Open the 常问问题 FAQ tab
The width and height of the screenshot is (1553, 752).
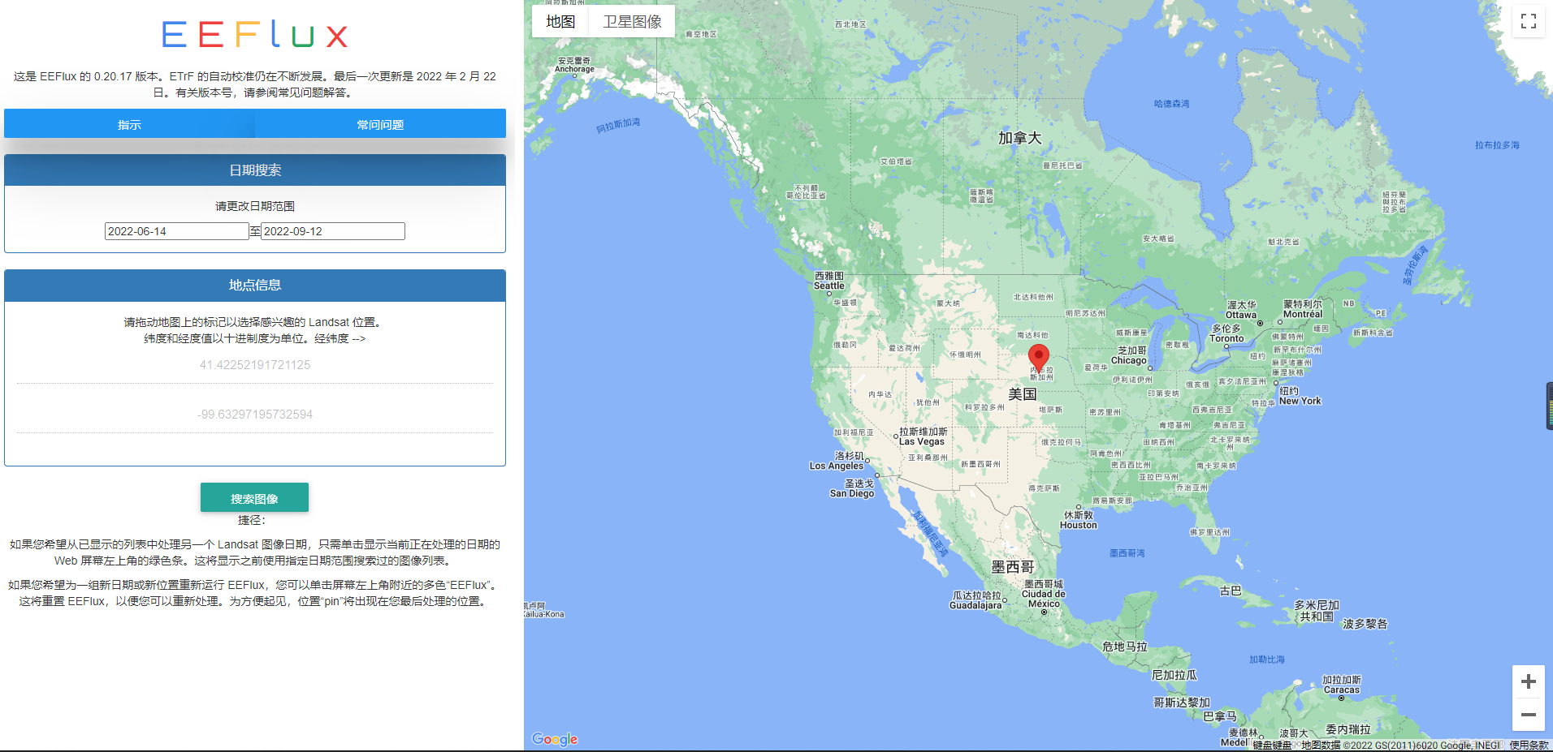pos(380,124)
